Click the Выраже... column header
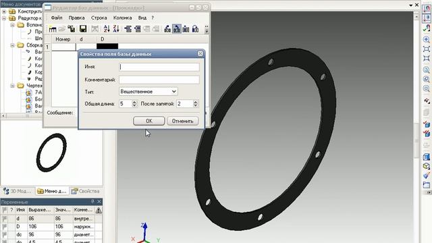This screenshot has width=432, height=243. (40, 210)
